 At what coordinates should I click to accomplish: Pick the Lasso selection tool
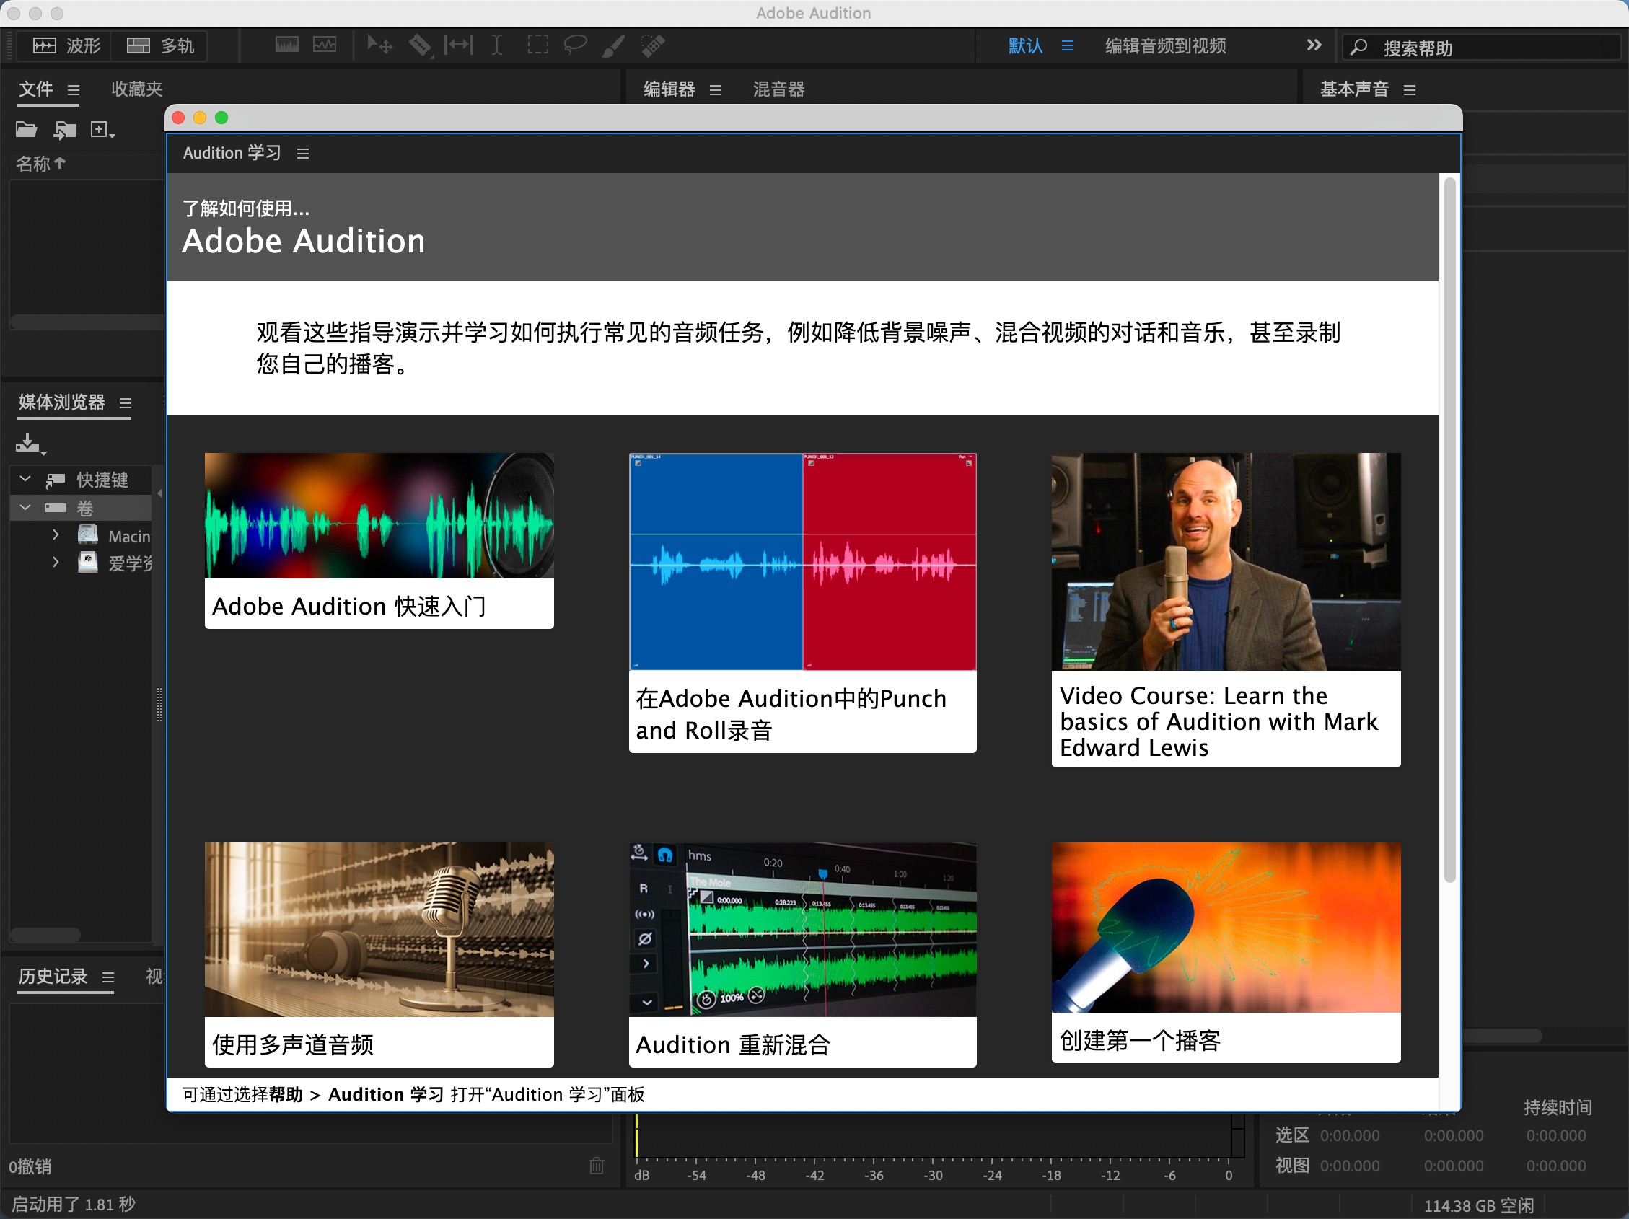pos(575,45)
